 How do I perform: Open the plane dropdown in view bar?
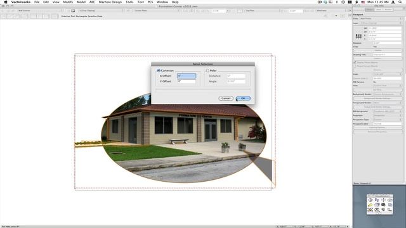coord(157,11)
